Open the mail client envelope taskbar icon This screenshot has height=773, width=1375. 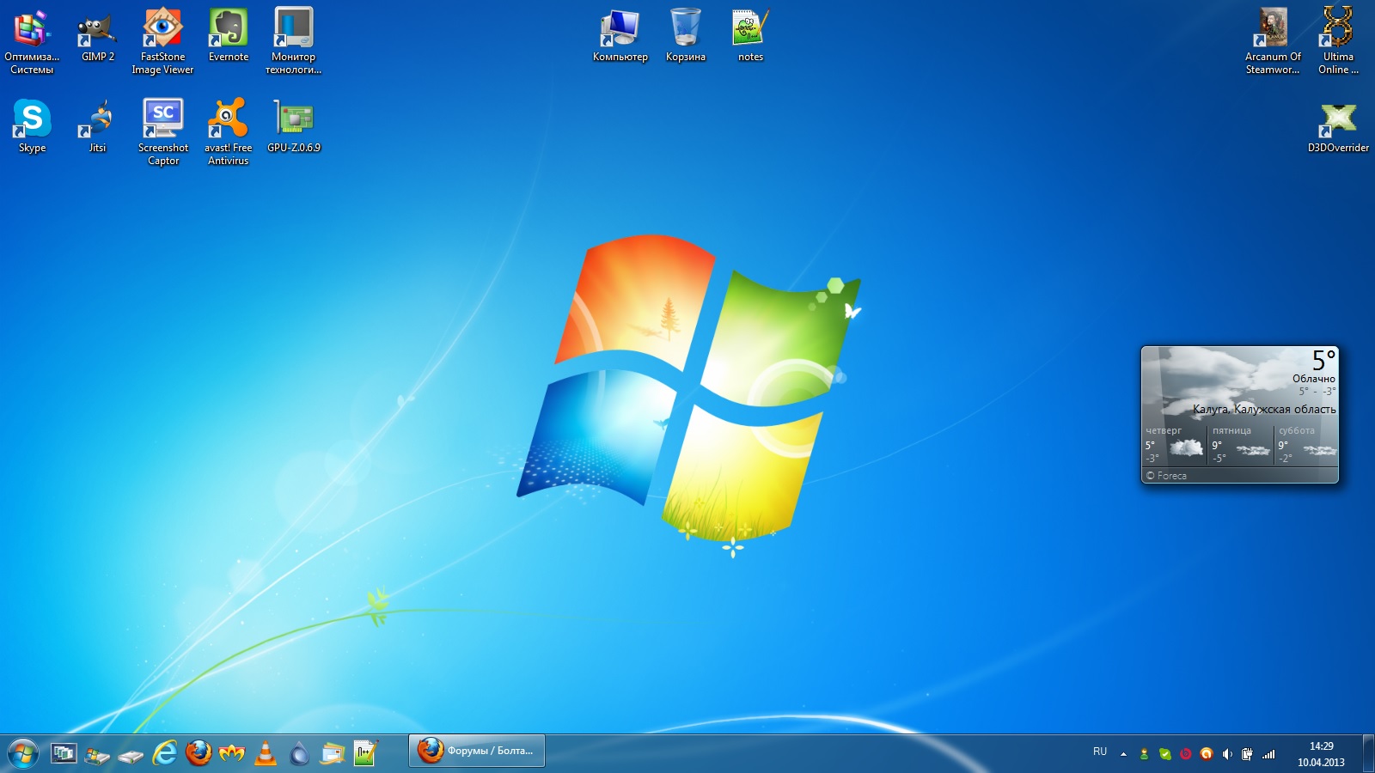click(333, 753)
